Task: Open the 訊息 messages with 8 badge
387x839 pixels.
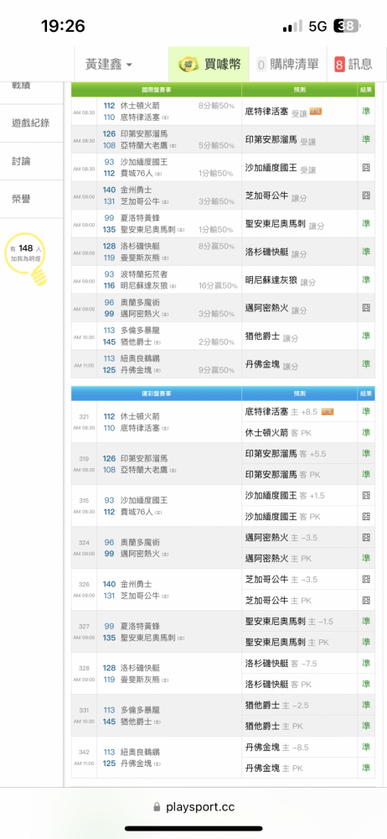Action: tap(353, 65)
